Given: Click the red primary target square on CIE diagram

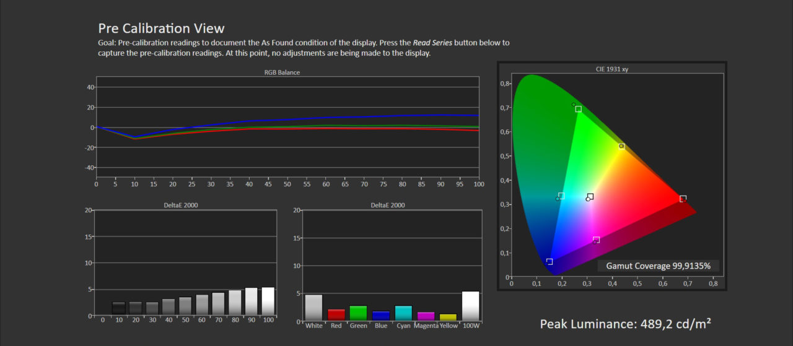Looking at the screenshot, I should (x=683, y=199).
